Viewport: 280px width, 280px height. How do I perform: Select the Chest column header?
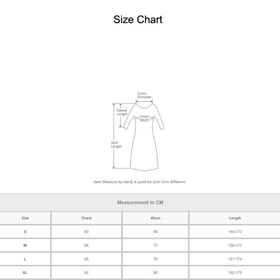86,218
